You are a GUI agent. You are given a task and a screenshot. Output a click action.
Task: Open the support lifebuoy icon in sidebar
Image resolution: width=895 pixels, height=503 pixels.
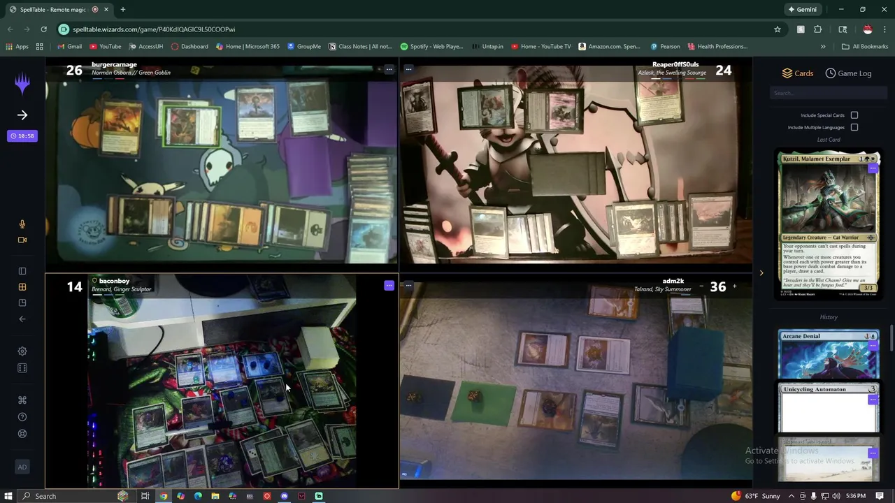pyautogui.click(x=22, y=434)
